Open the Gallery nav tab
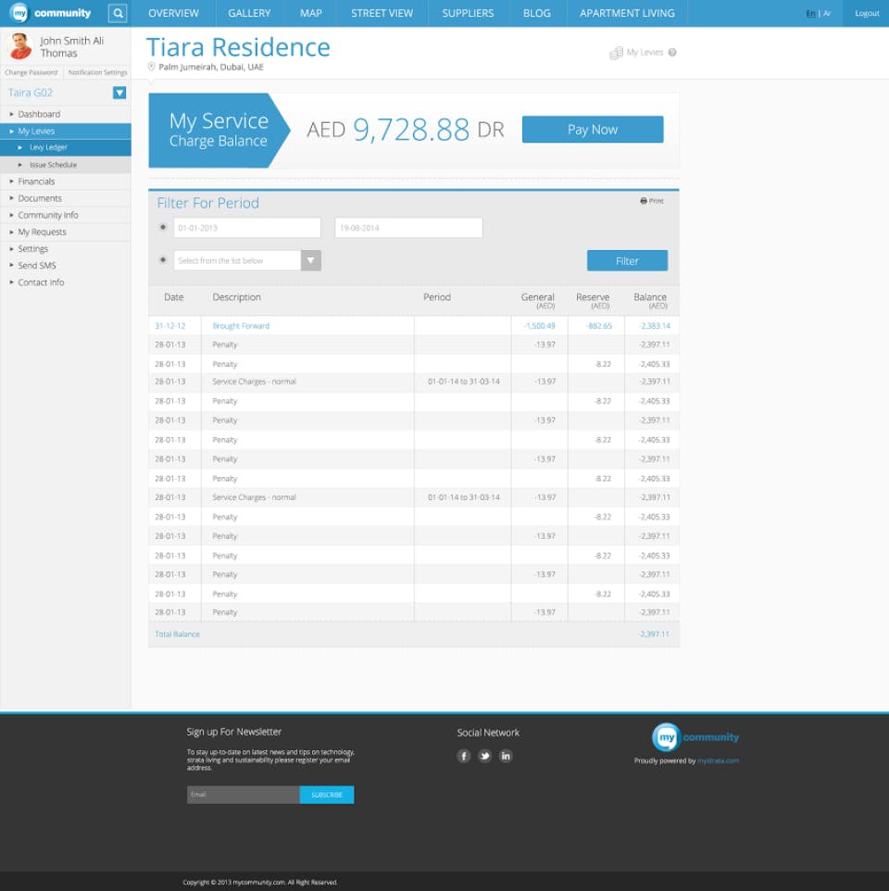The image size is (889, 891). [x=249, y=13]
